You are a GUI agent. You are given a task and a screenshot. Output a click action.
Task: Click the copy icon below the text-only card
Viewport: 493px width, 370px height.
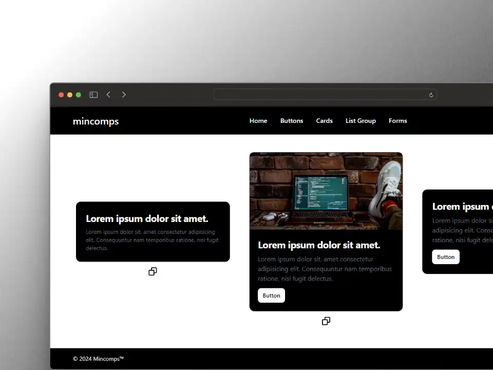tap(153, 271)
